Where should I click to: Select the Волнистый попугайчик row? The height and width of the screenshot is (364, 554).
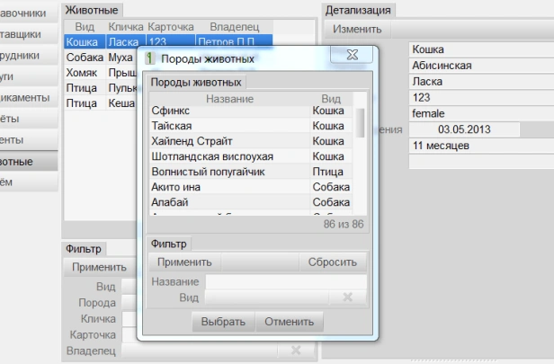pyautogui.click(x=228, y=172)
